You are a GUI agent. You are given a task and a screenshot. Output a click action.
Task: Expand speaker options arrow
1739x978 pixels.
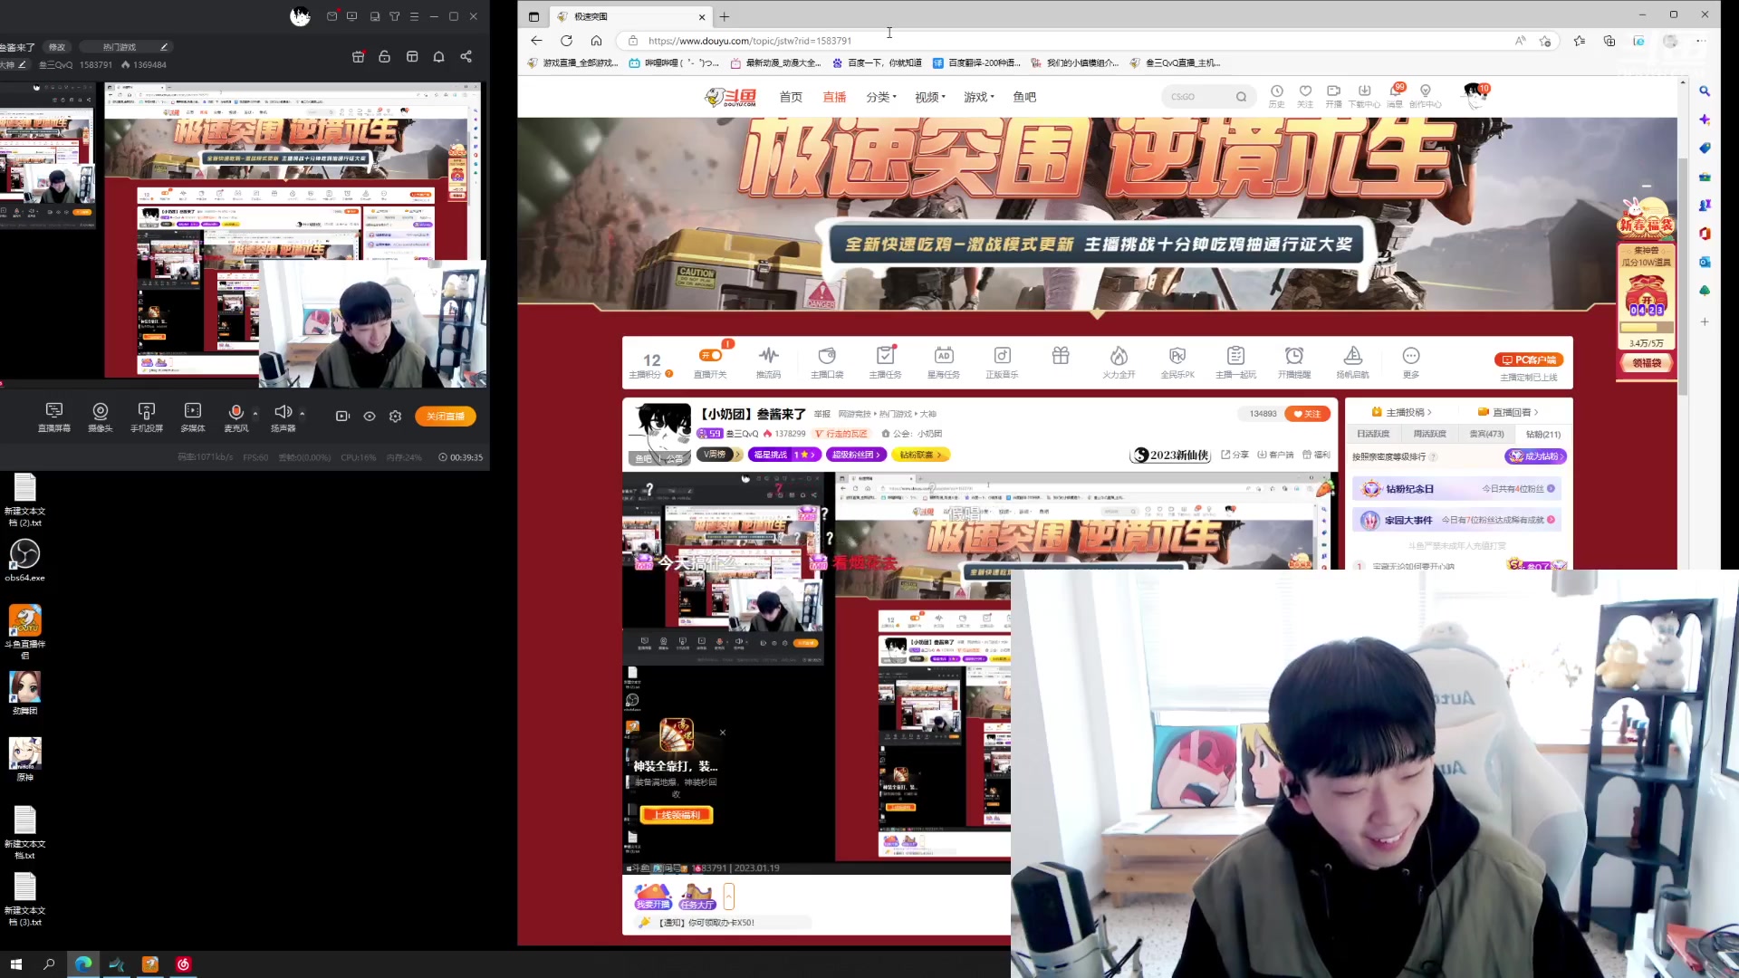click(303, 414)
